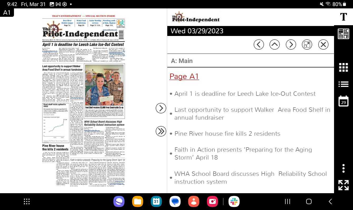Open the newspaper page view icon

click(344, 34)
